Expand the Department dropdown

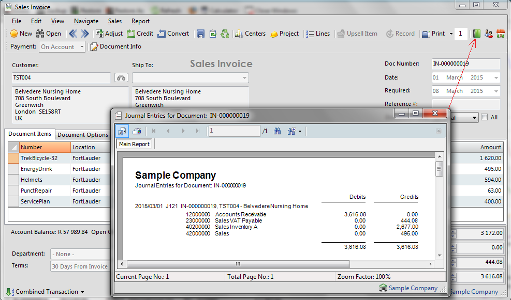pyautogui.click(x=80, y=254)
